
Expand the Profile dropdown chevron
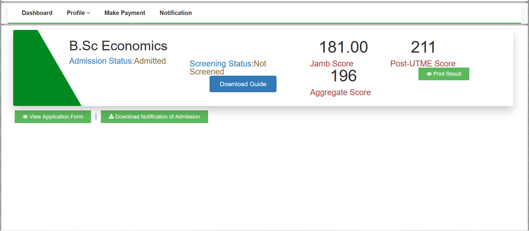(88, 13)
